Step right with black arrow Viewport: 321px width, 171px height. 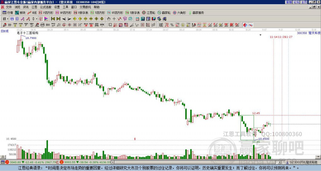click(69, 19)
